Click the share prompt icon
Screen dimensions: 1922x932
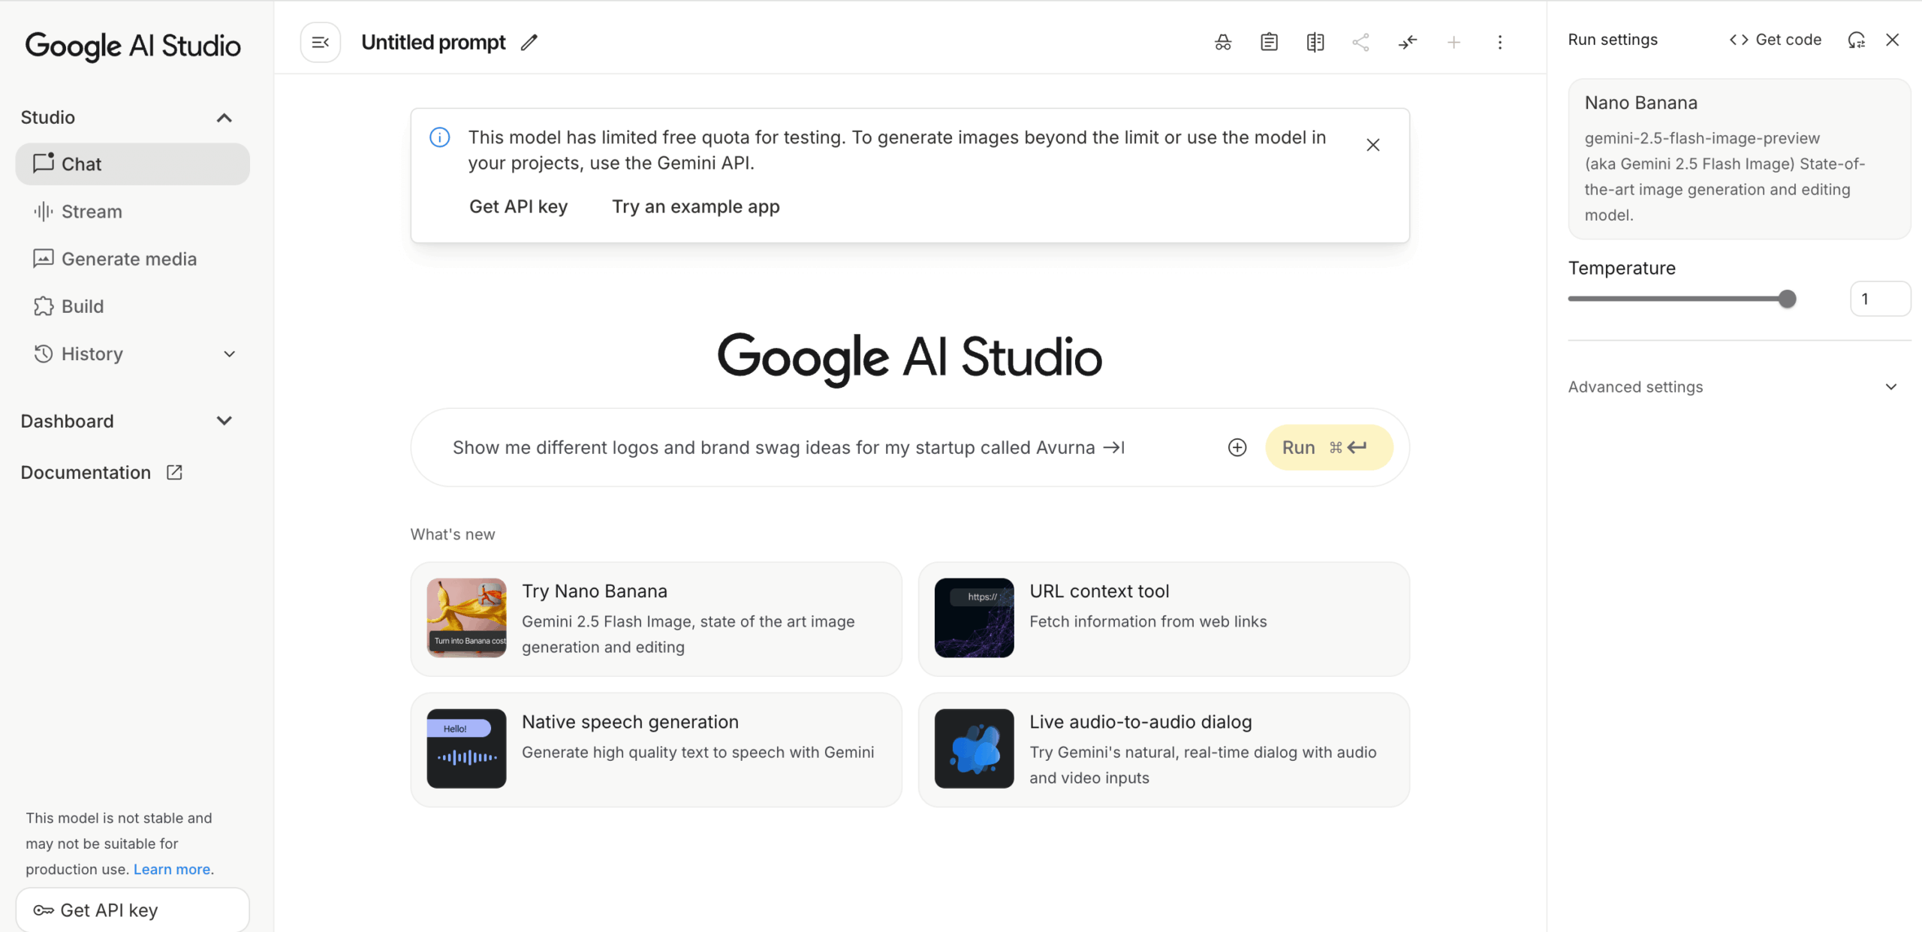click(1360, 42)
